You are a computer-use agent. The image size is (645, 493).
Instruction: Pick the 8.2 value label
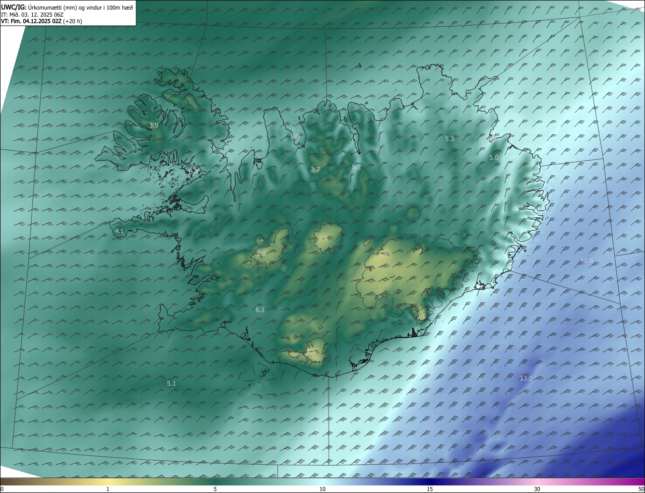click(x=356, y=167)
